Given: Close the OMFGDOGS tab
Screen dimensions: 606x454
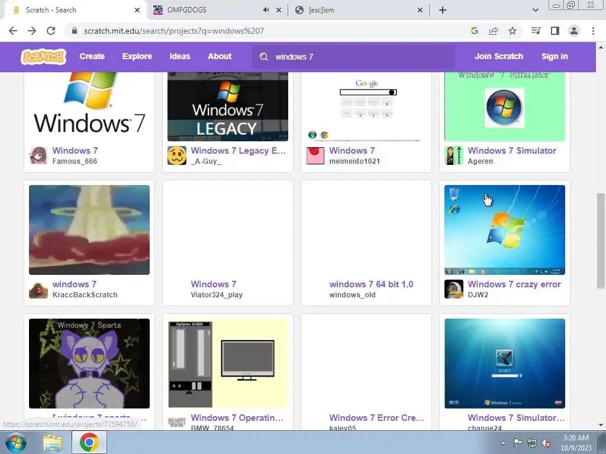Looking at the screenshot, I should pyautogui.click(x=279, y=10).
